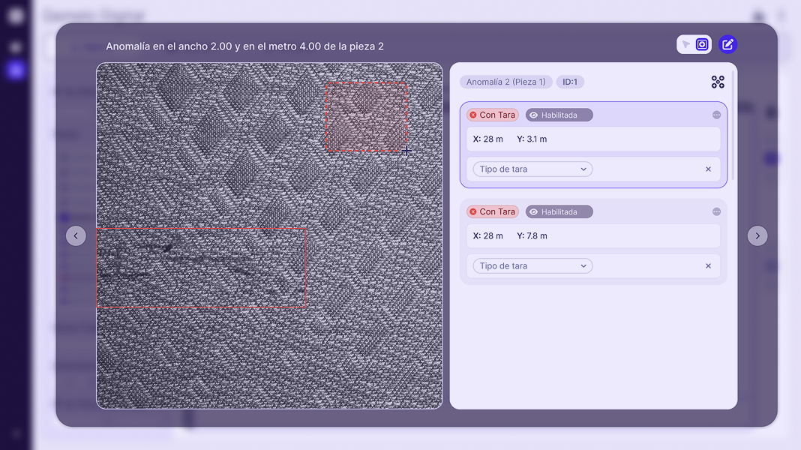The image size is (801, 450).
Task: Open more options for first anomaly card
Action: coord(716,115)
